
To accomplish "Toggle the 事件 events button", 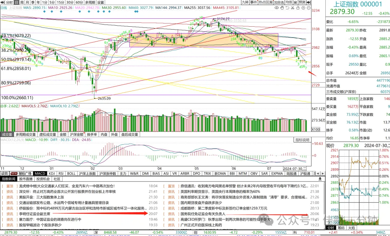I will [x=254, y=2].
